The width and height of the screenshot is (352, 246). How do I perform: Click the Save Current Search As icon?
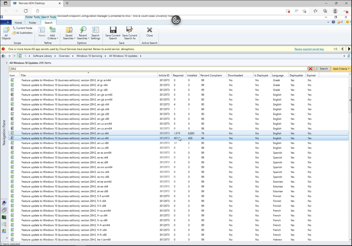point(130,33)
